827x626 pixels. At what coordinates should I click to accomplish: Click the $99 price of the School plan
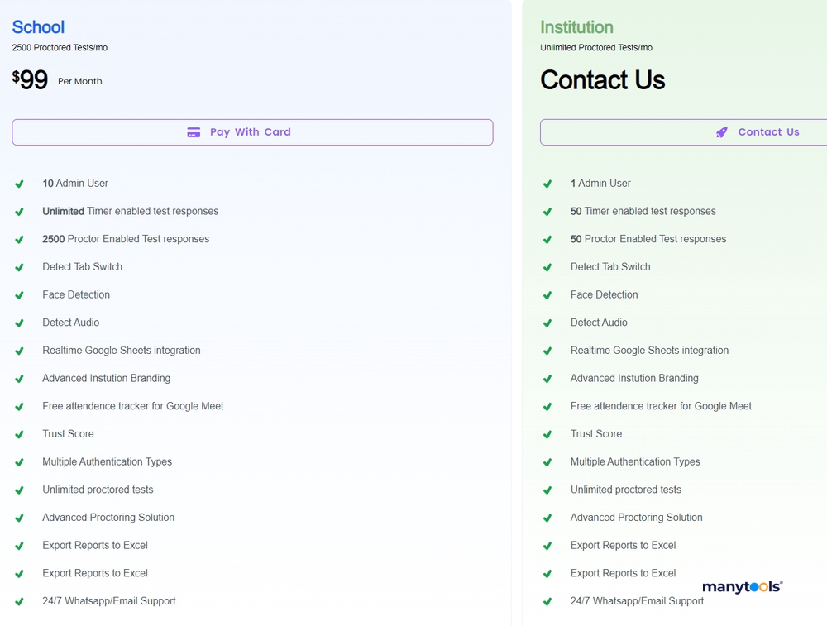pyautogui.click(x=30, y=79)
